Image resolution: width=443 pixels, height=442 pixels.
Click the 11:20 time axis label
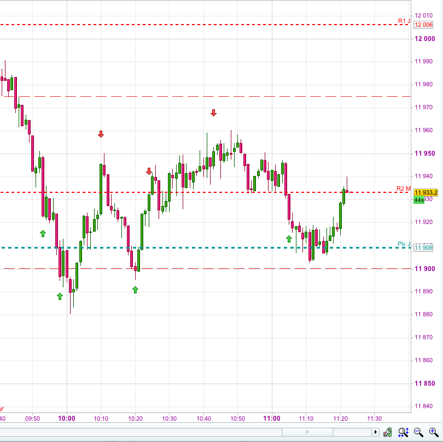click(340, 419)
